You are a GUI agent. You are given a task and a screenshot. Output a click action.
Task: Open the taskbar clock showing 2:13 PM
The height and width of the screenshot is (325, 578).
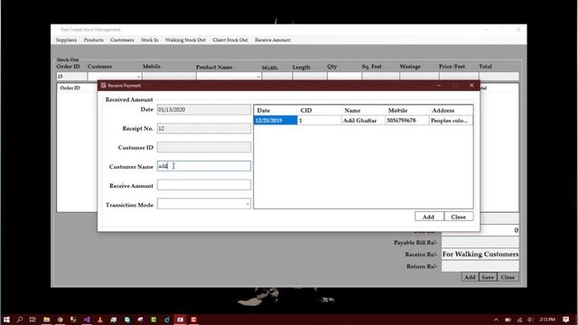(547, 320)
